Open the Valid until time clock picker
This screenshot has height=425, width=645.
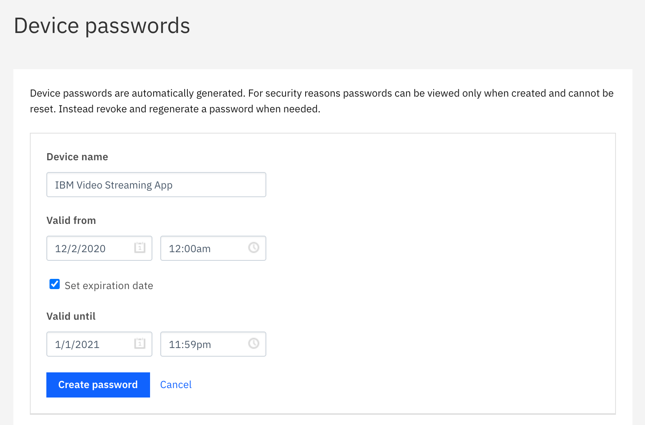click(x=254, y=344)
